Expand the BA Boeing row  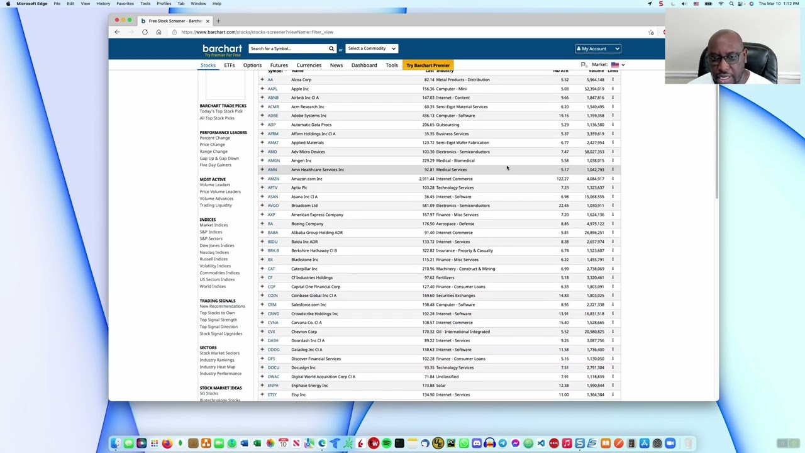pos(262,223)
